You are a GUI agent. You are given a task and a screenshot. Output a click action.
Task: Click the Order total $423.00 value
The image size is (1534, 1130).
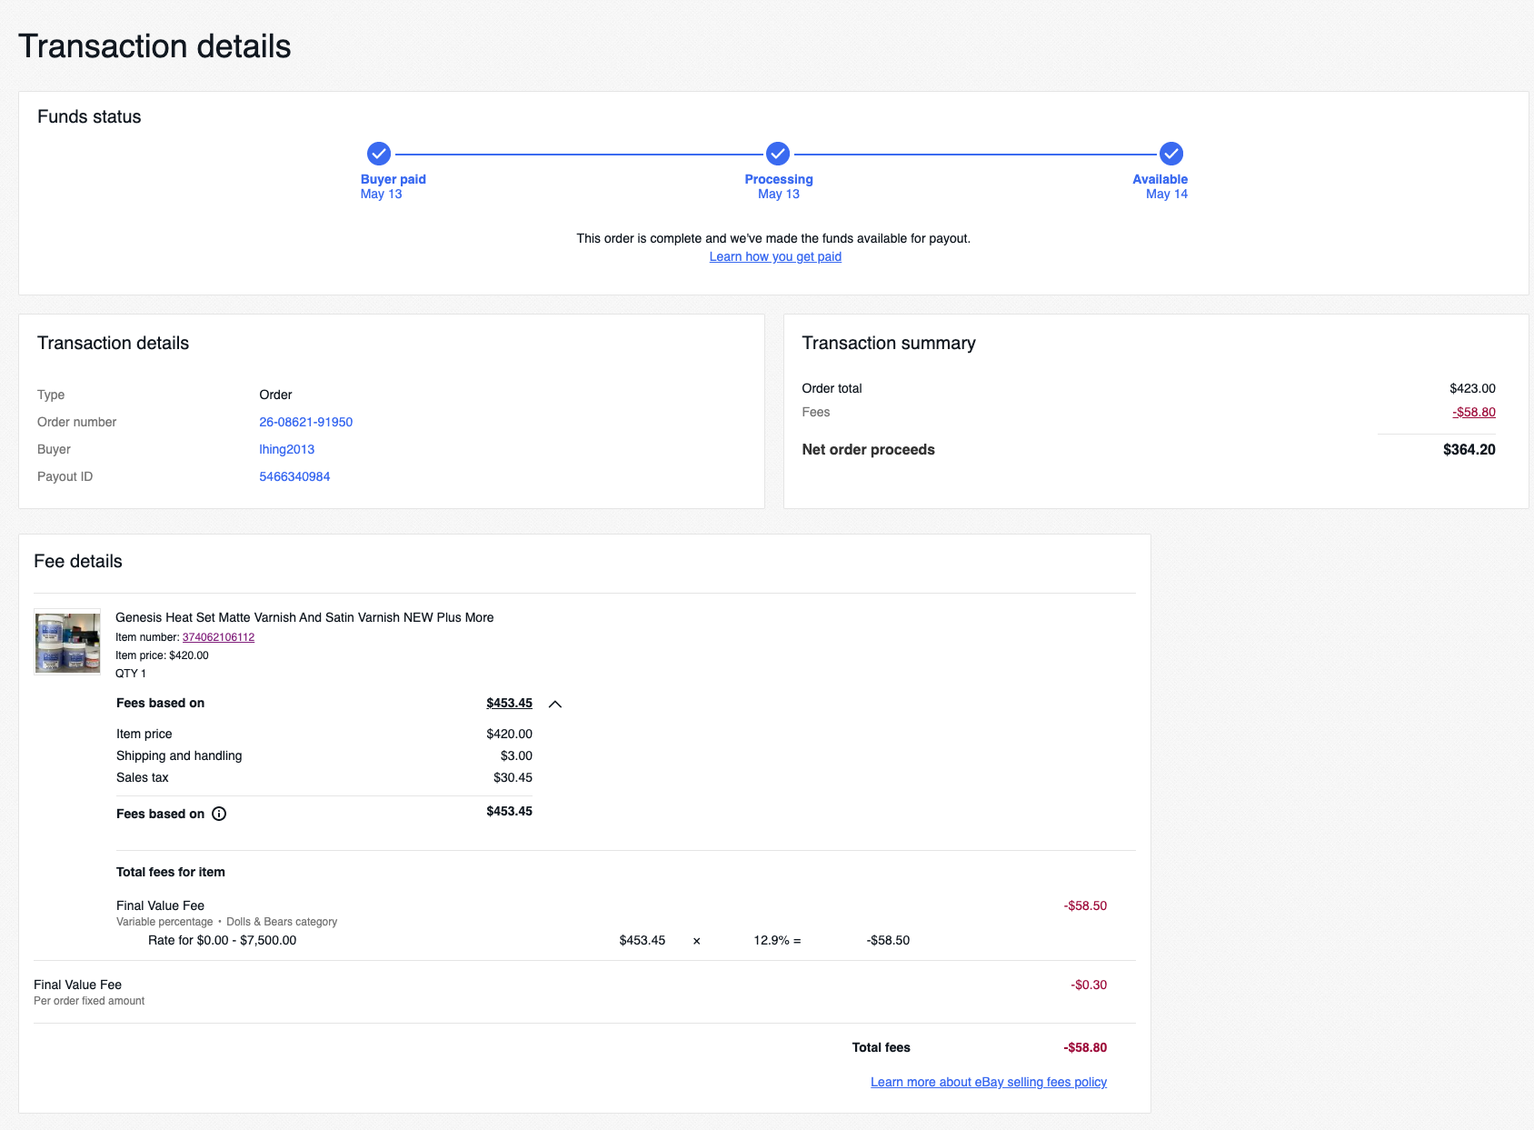point(1472,388)
